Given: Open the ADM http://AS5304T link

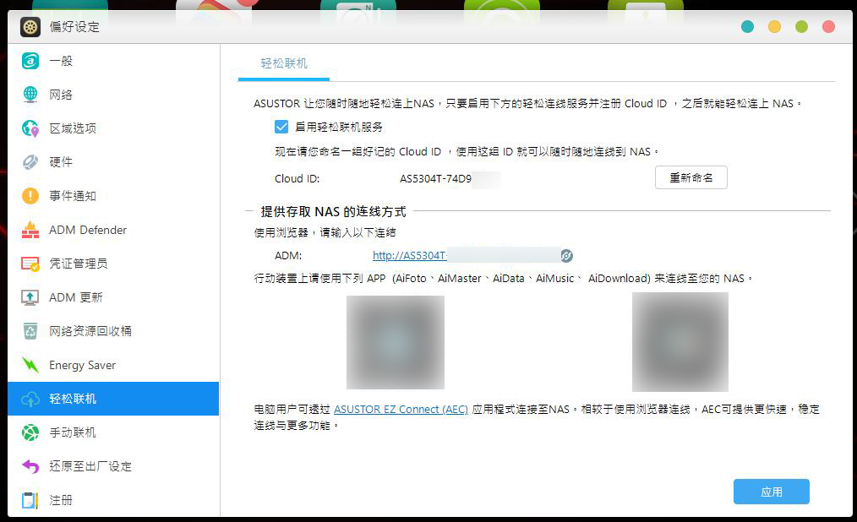Looking at the screenshot, I should pos(410,256).
